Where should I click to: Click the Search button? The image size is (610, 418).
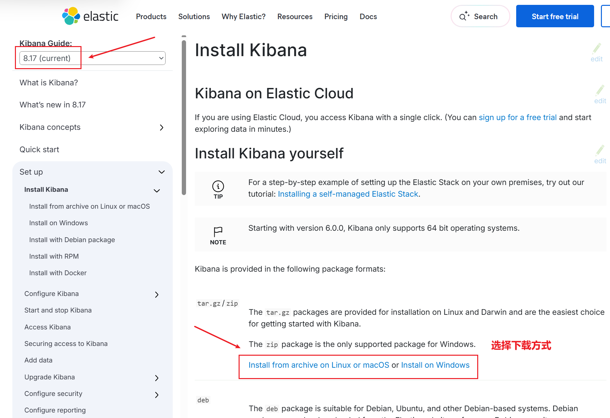480,16
